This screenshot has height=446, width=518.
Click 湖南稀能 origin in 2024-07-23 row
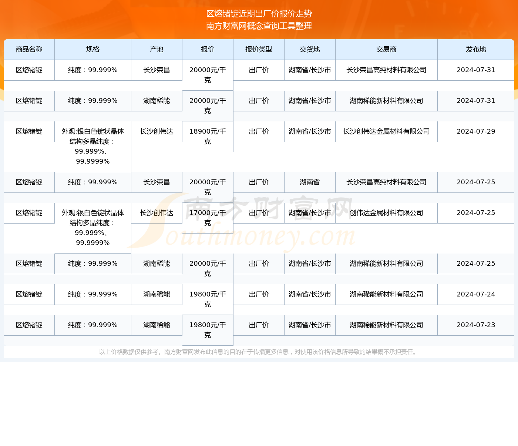pyautogui.click(x=157, y=325)
